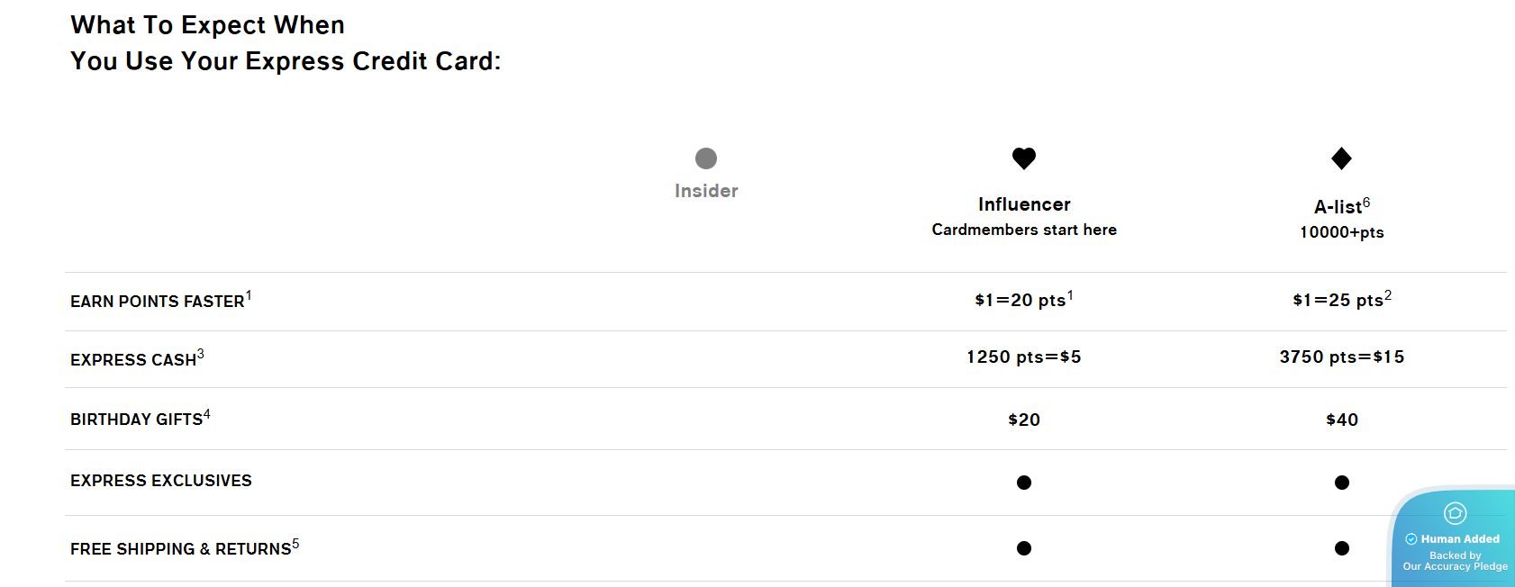
Task: Click Influencer dot for Free Shipping & Returns
Action: tap(1024, 548)
